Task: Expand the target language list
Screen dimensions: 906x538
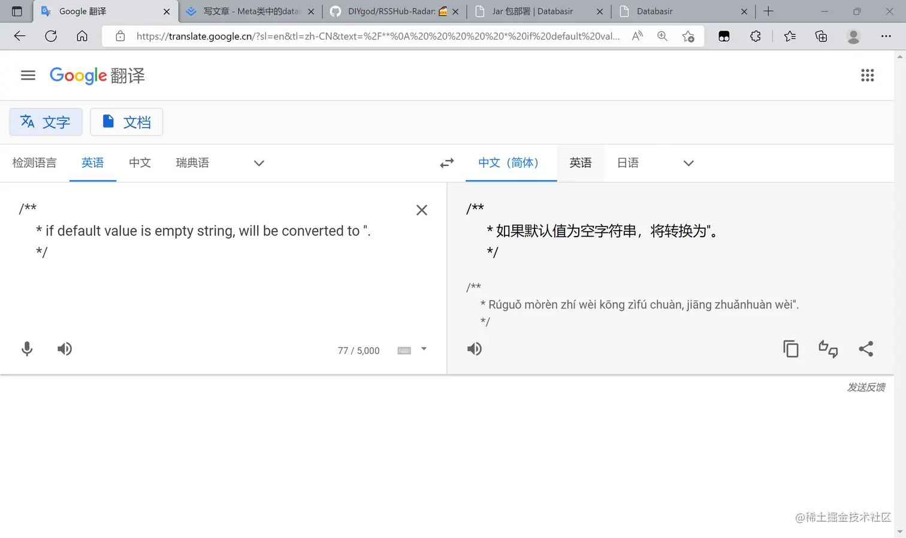Action: click(688, 163)
